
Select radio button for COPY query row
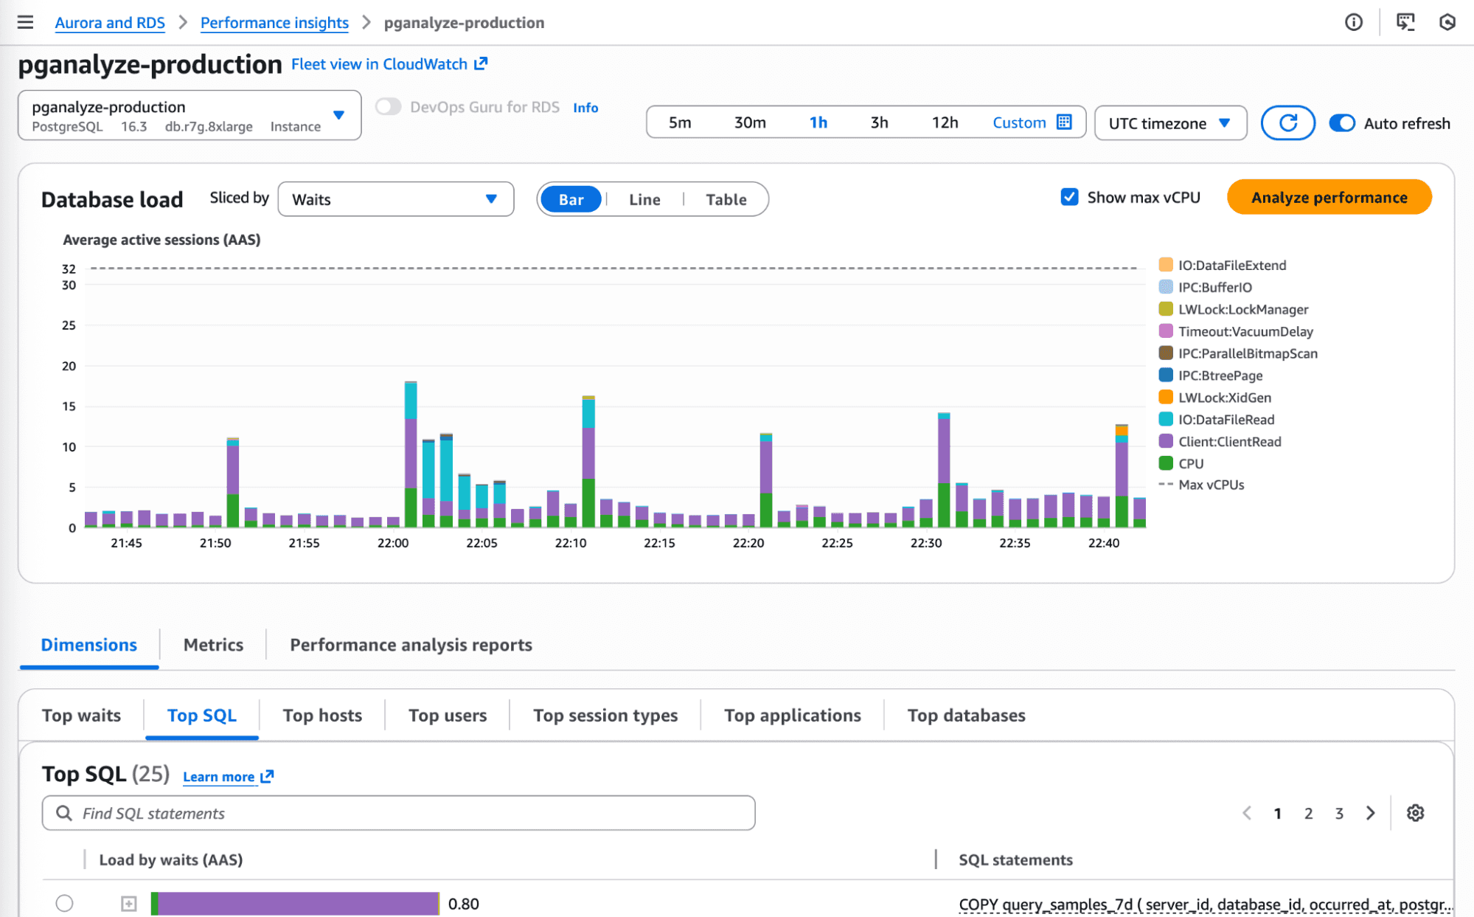pos(64,903)
